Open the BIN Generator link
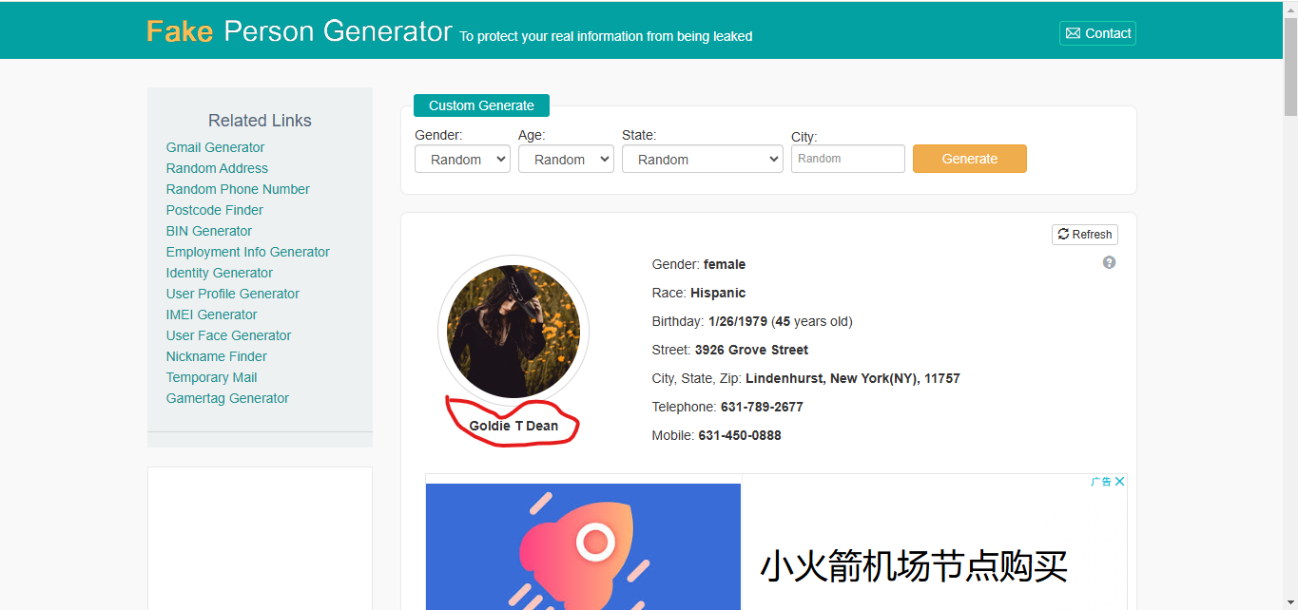The width and height of the screenshot is (1298, 610). click(x=209, y=231)
